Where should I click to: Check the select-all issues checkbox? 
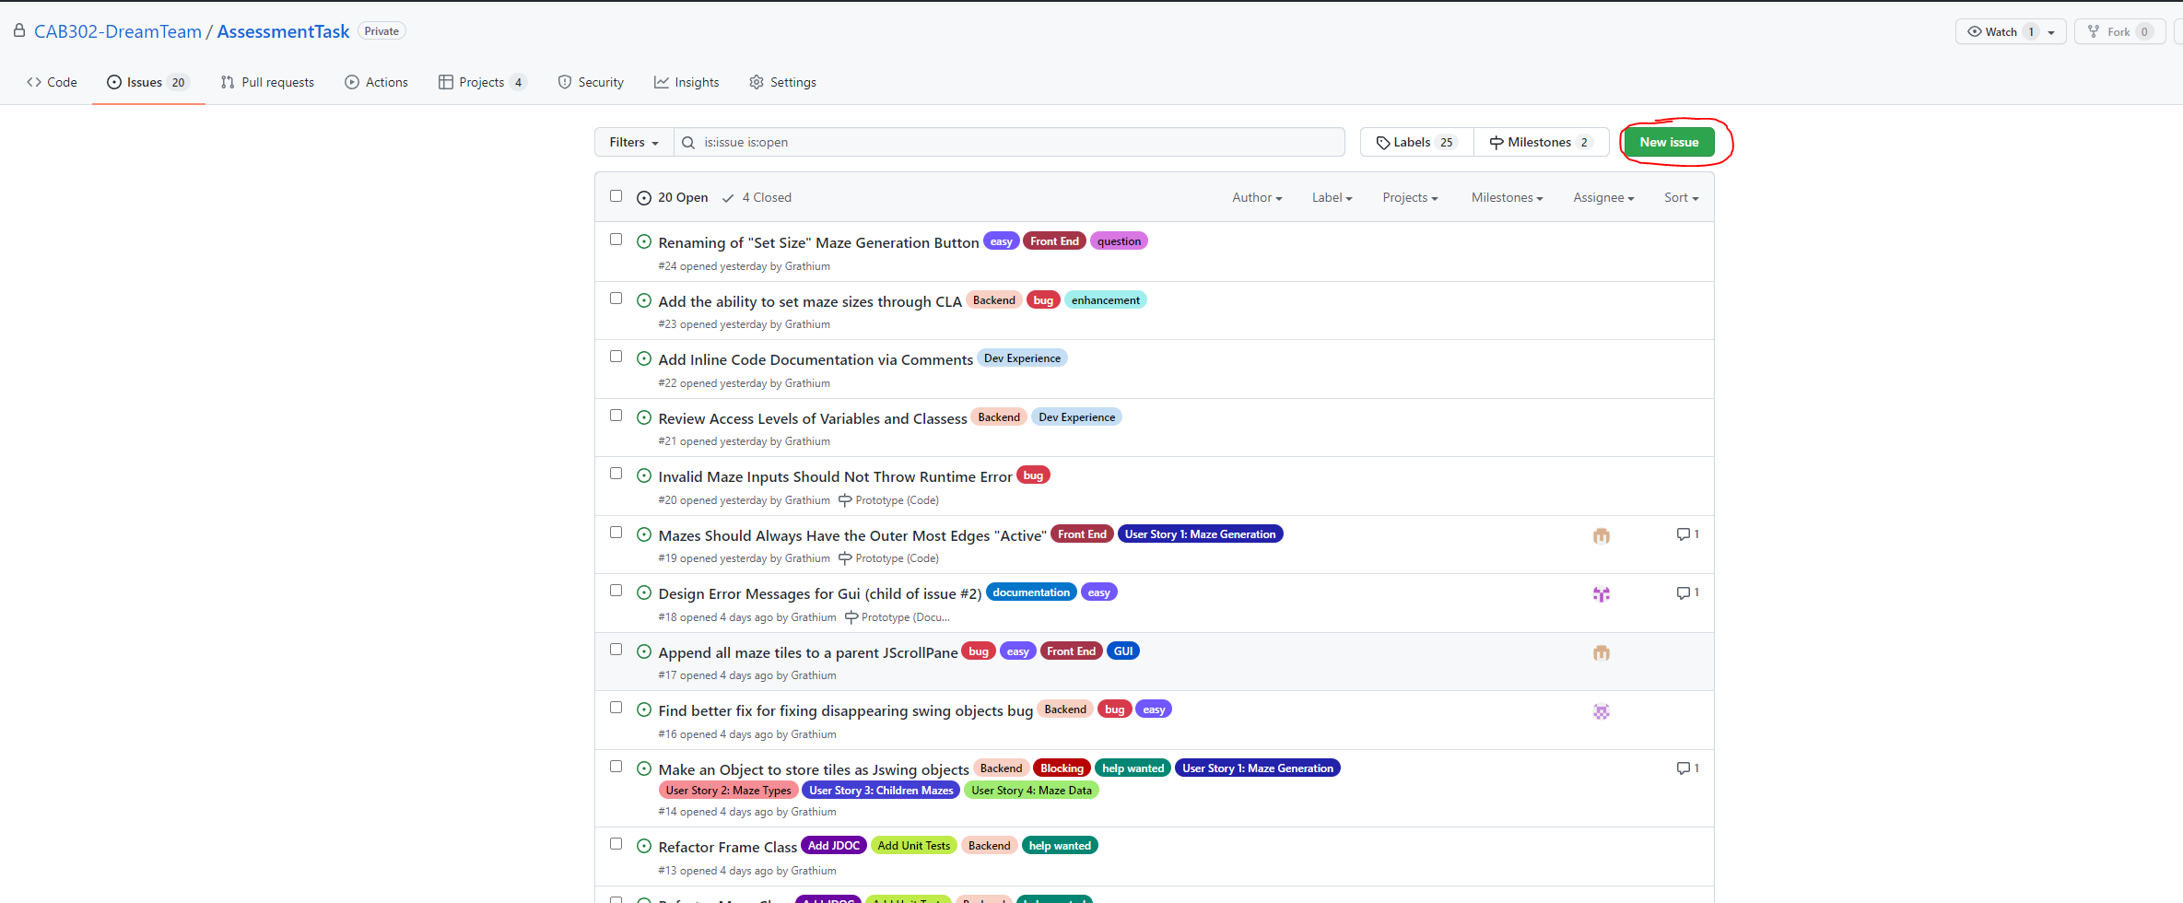click(616, 195)
